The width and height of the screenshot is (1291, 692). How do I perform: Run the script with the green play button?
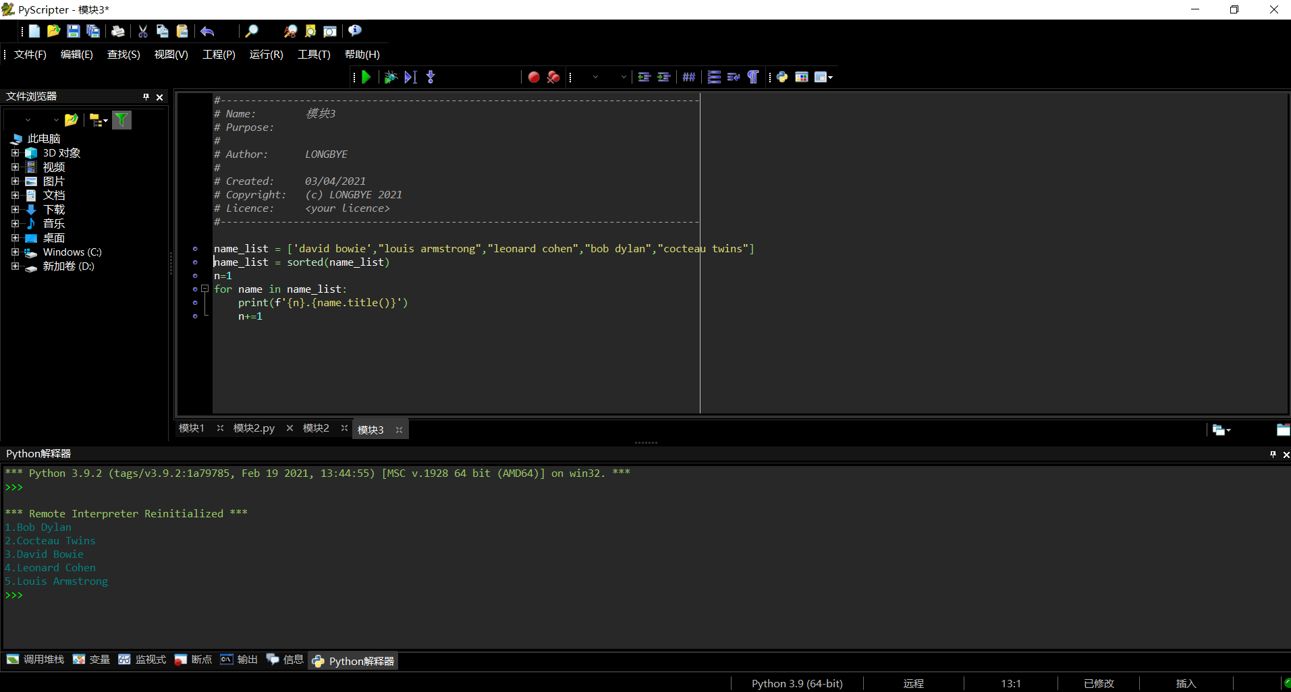pyautogui.click(x=366, y=77)
